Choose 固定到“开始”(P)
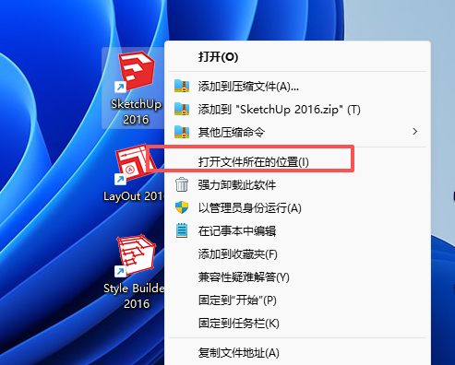The height and width of the screenshot is (365, 455). [297, 300]
